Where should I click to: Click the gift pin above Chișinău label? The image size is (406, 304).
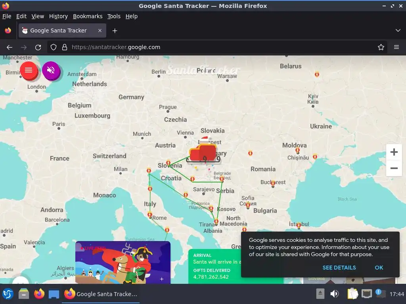pyautogui.click(x=297, y=150)
